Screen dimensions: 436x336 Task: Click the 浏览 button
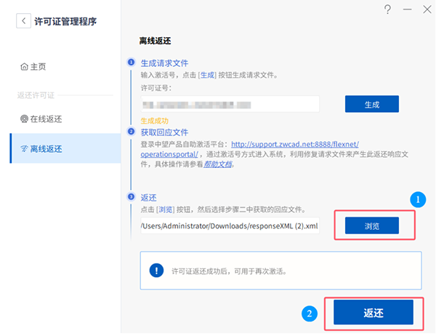(372, 225)
